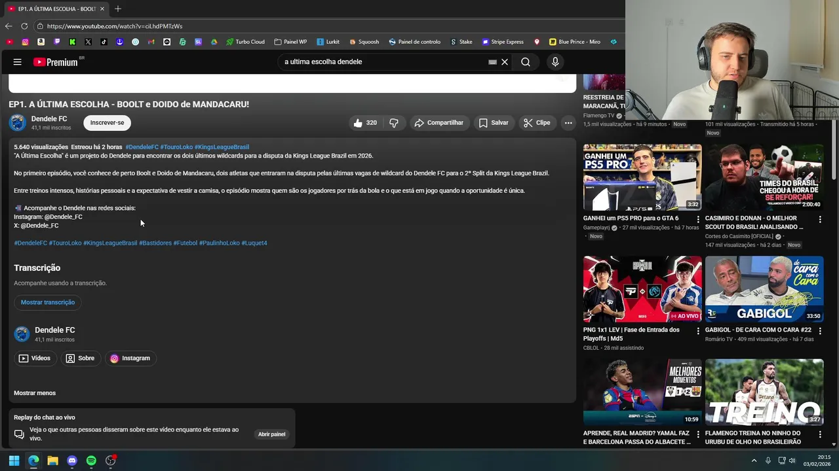Open the Twitch bookmark icon
Viewport: 839px width, 471px height.
pyautogui.click(x=56, y=42)
